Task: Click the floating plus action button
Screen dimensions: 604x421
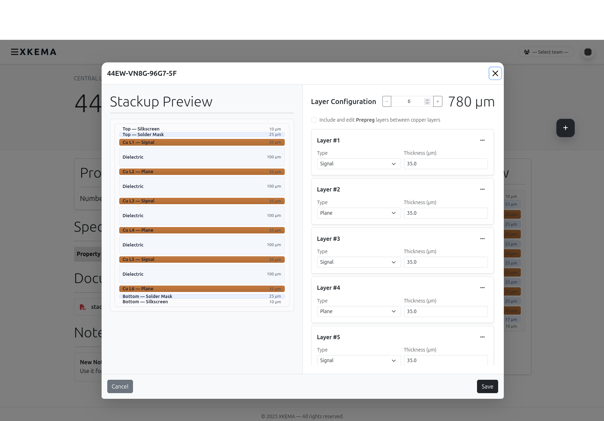Action: pos(565,128)
